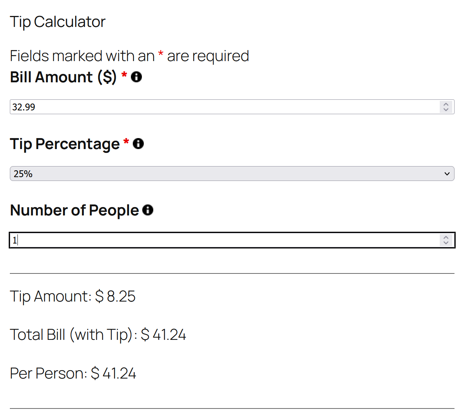The image size is (475, 418).
Task: Click the Bill Amount ($) label
Action: coord(63,77)
